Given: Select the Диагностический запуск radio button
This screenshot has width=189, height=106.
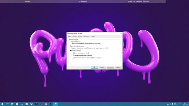Looking at the screenshot, I should [71, 46].
